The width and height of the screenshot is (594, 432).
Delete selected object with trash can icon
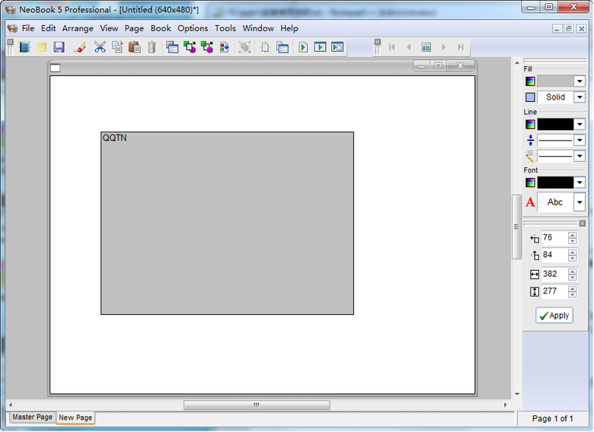coord(152,47)
